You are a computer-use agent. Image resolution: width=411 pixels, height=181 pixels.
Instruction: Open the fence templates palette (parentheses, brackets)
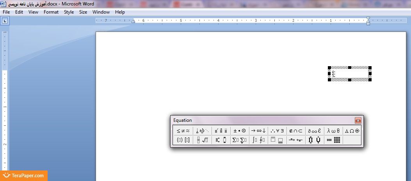[183, 140]
